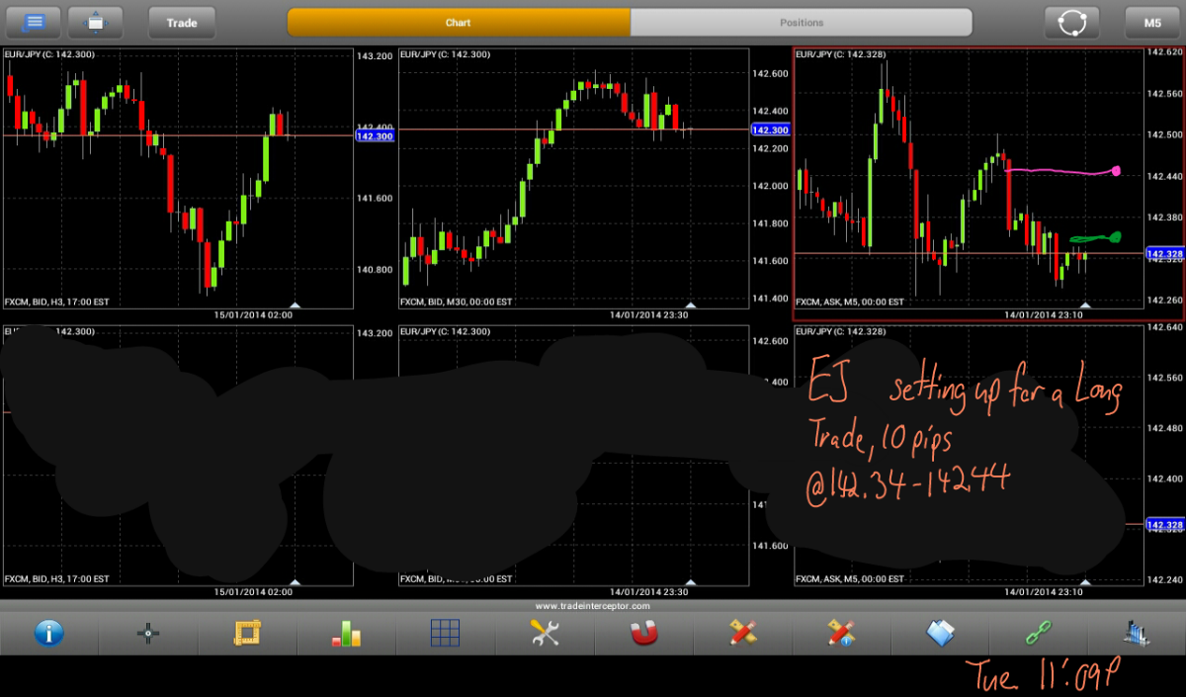Select the yellow rectangle zoom tool
This screenshot has height=697, width=1186.
[247, 633]
